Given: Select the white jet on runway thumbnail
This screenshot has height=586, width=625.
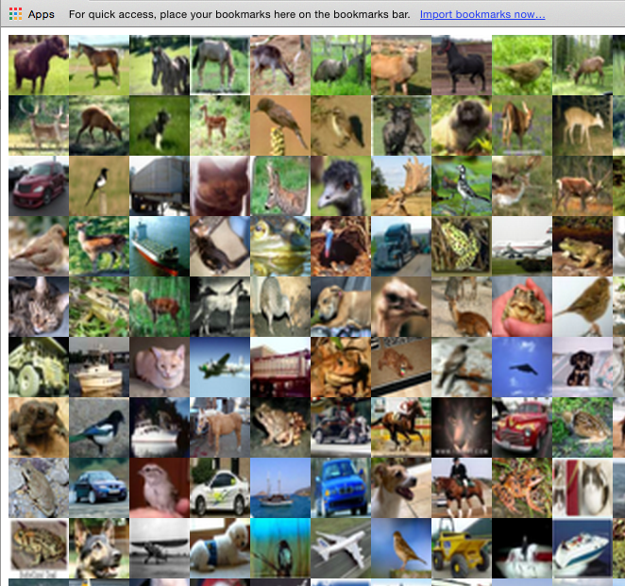Looking at the screenshot, I should (x=522, y=246).
